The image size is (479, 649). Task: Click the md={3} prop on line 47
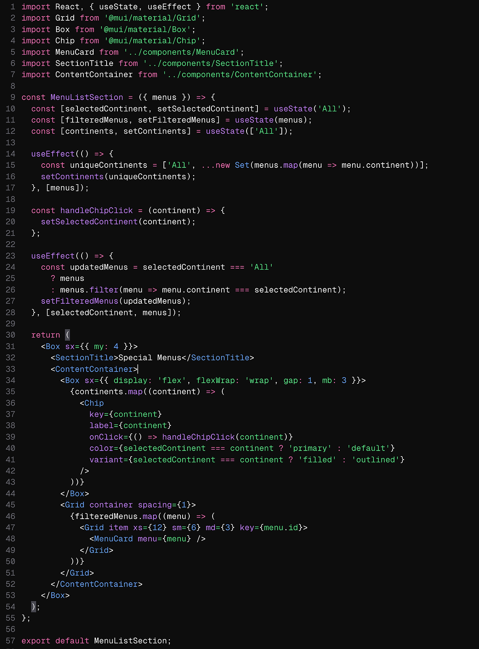[220, 528]
